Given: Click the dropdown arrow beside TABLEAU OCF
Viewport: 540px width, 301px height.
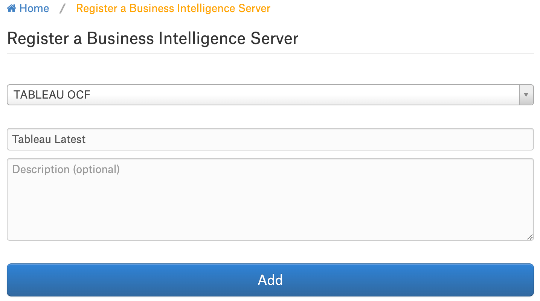Looking at the screenshot, I should click(526, 95).
